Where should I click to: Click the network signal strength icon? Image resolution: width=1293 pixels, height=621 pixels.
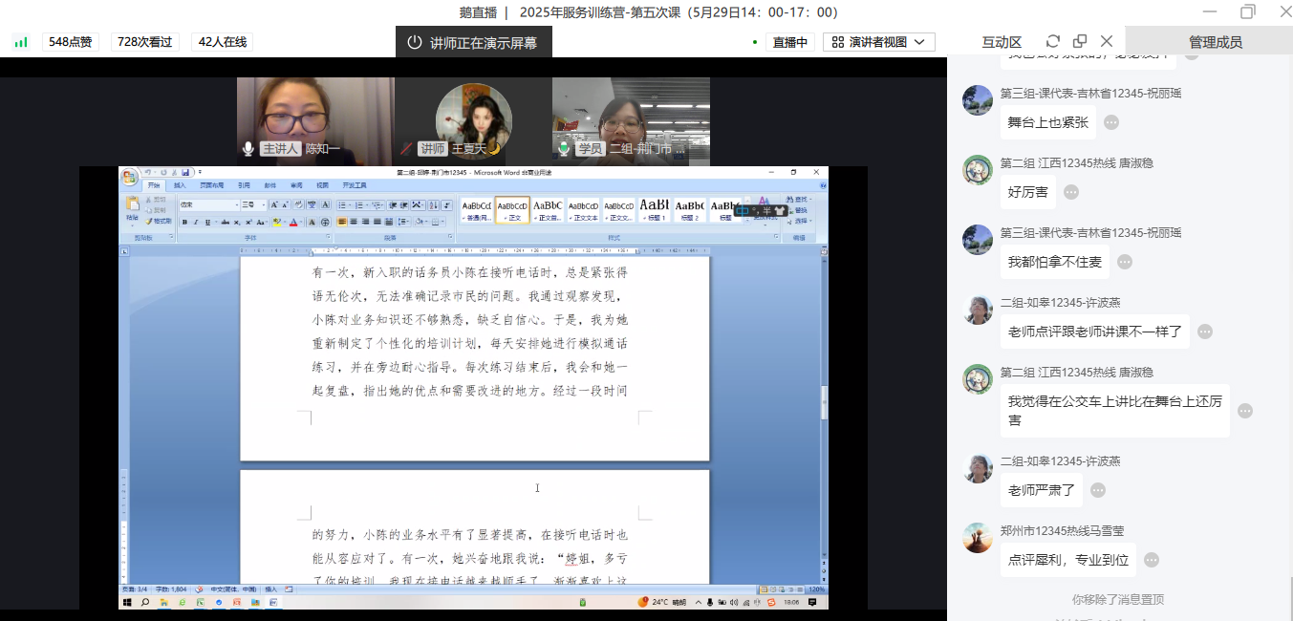coord(20,42)
